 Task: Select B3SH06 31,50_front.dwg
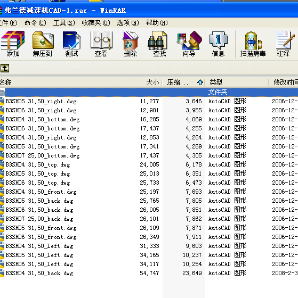pos(41,237)
